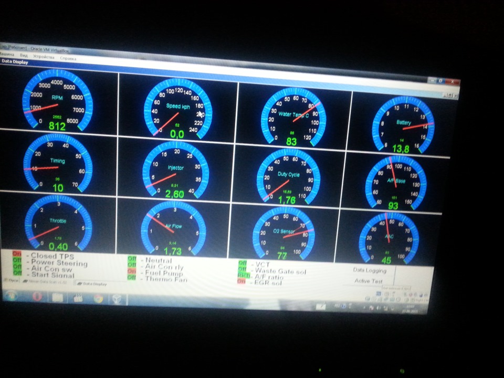Click the Throttle gauge
The width and height of the screenshot is (504, 378).
pyautogui.click(x=58, y=223)
